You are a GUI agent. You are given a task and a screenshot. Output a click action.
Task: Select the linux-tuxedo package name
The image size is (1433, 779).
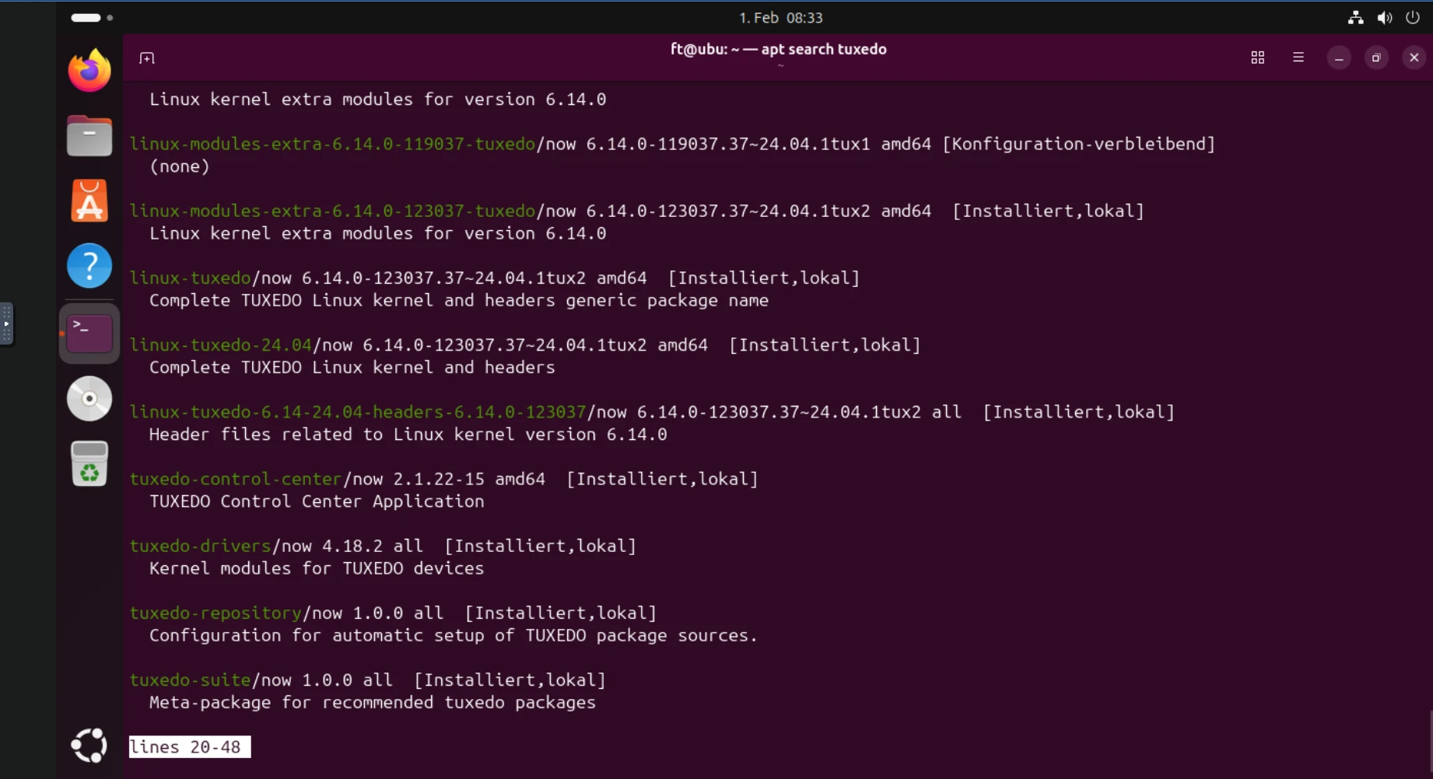pyautogui.click(x=190, y=278)
